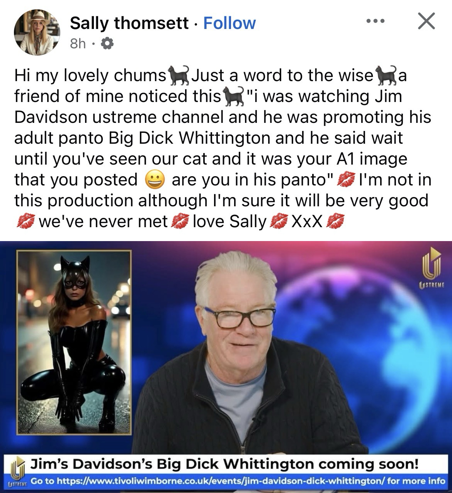
Task: Close the post with the X icon
Action: (x=427, y=21)
